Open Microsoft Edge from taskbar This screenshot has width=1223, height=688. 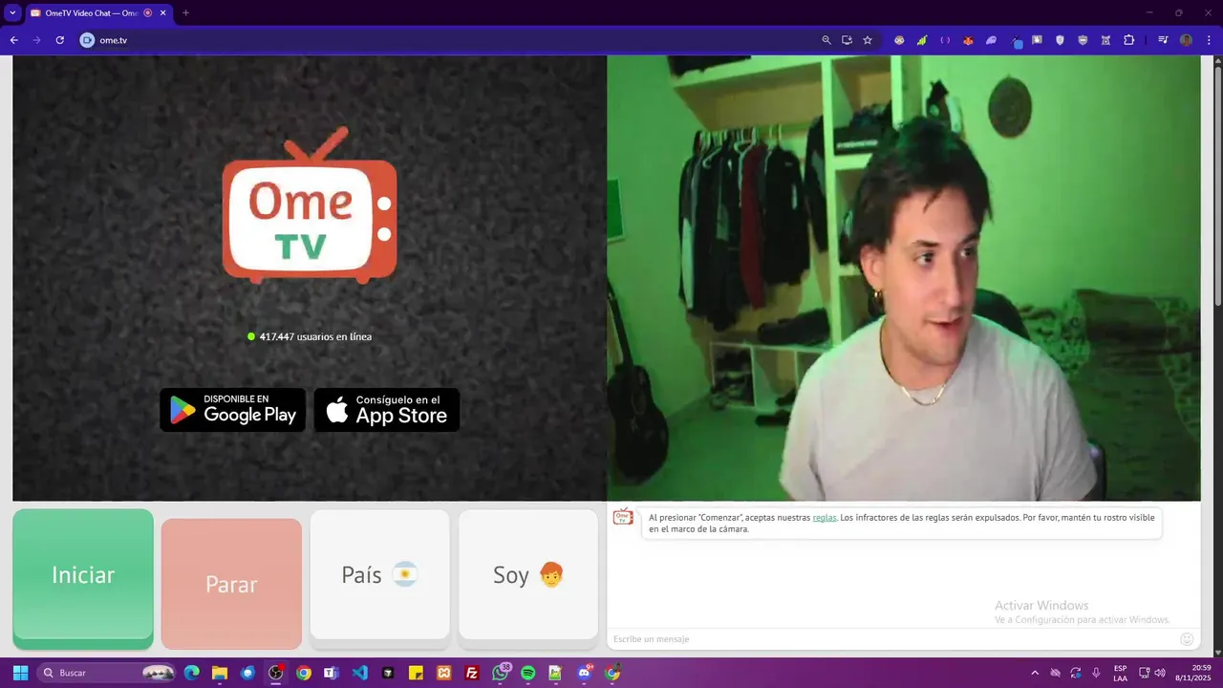pos(192,673)
